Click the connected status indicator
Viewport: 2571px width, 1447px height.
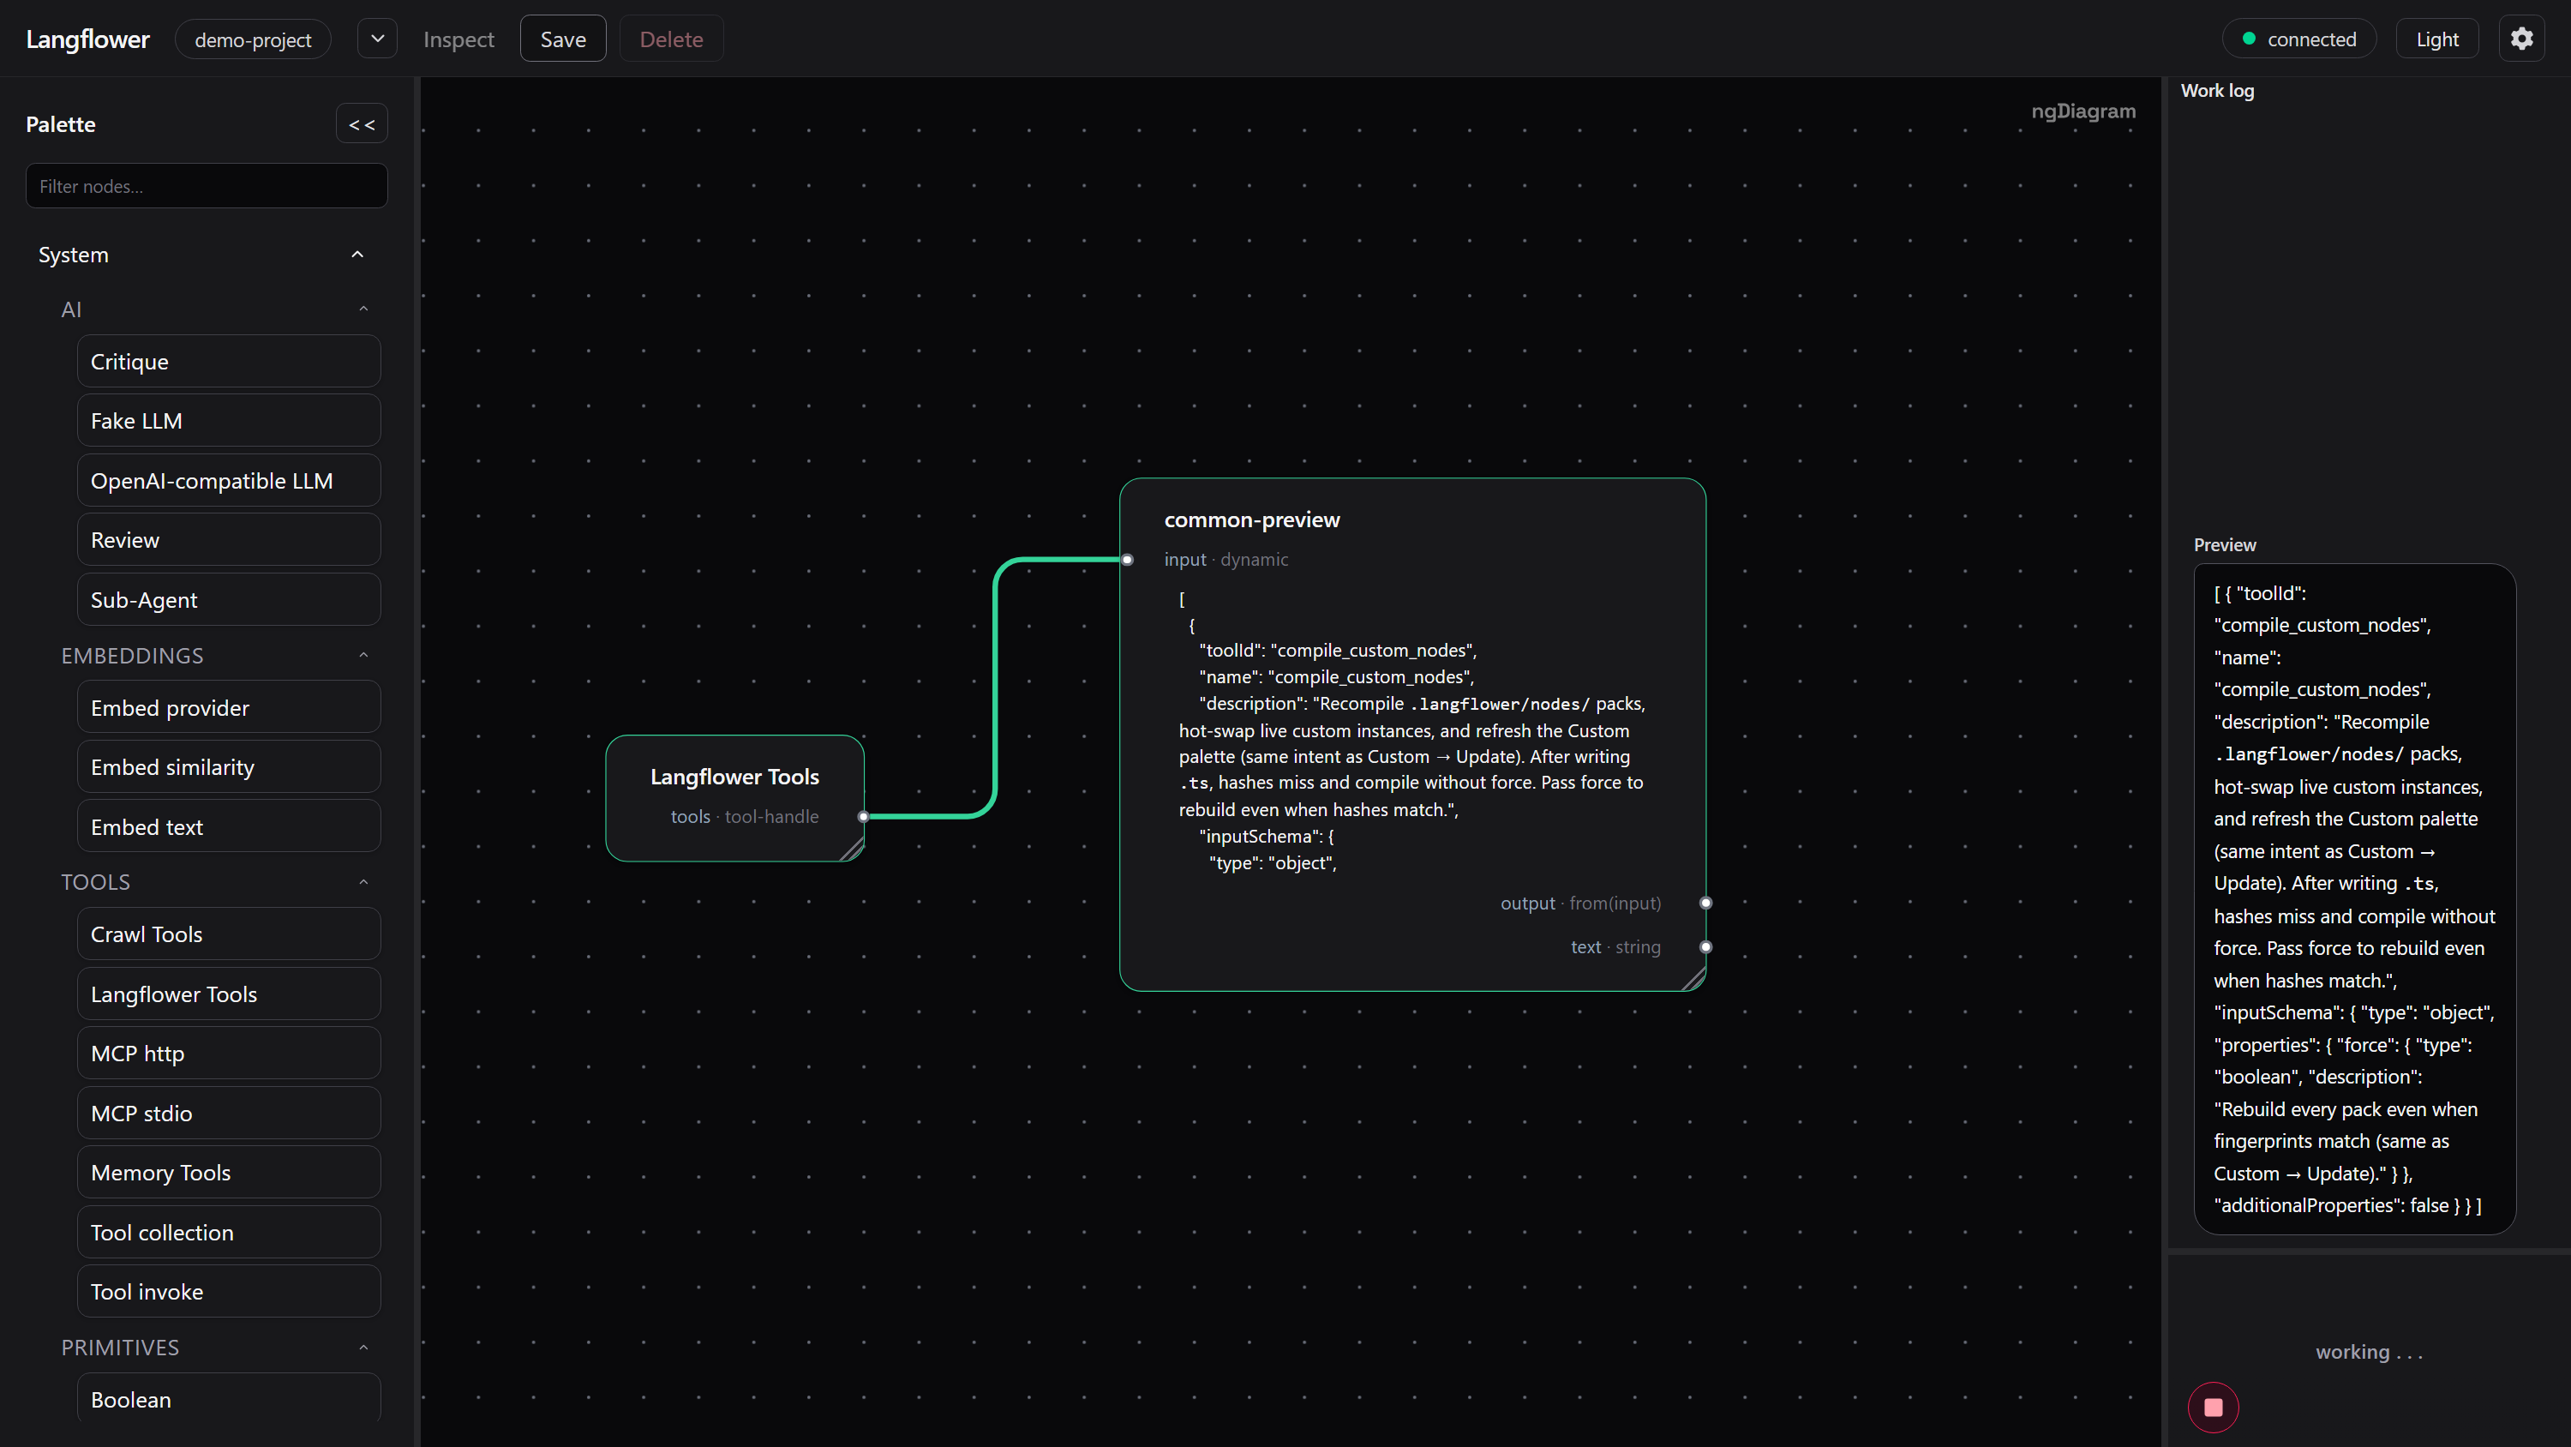pos(2298,39)
